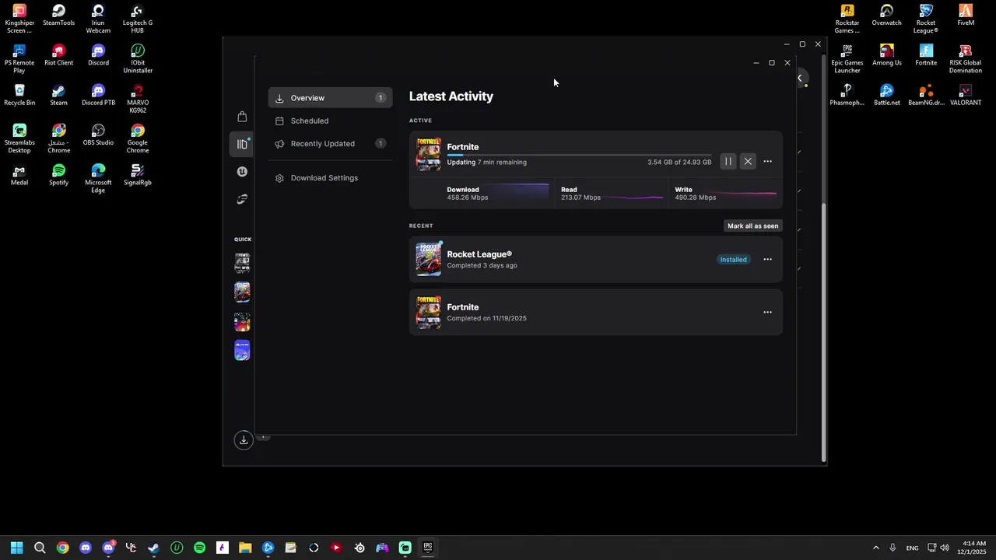Open Among Us desktop shortcut
The image size is (996, 560).
tap(886, 55)
